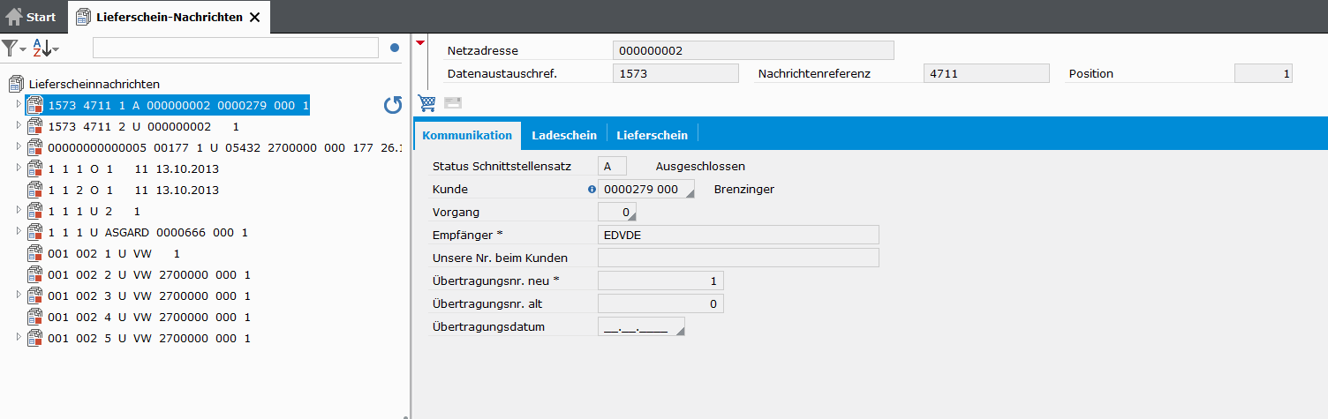Click the gray card icon beside cart
The width and height of the screenshot is (1328, 419).
pos(453,103)
